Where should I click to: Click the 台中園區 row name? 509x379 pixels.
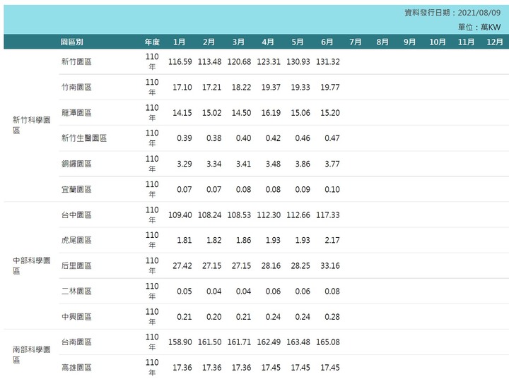pyautogui.click(x=76, y=215)
